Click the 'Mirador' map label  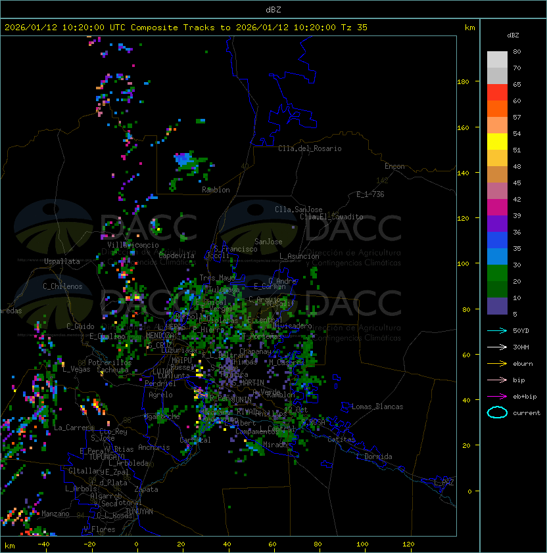tap(277, 445)
